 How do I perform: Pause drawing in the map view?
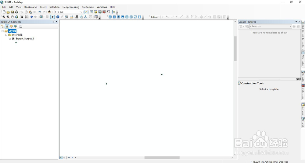pos(72,158)
